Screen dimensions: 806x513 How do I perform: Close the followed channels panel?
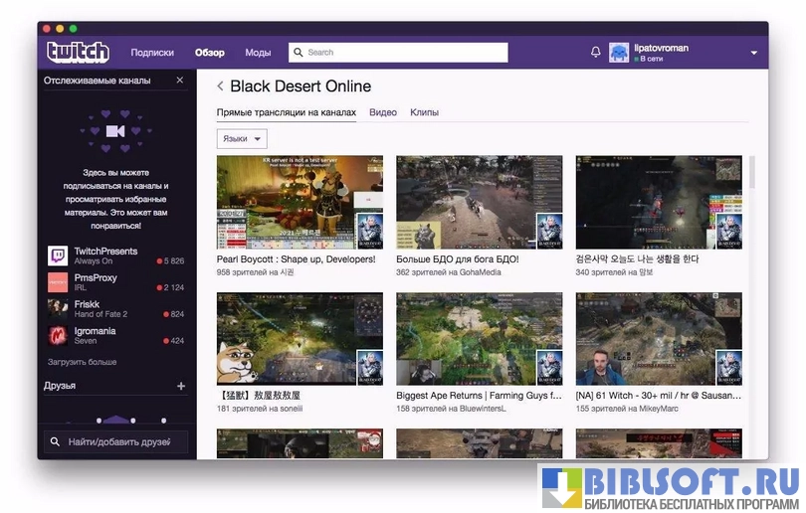pos(180,80)
